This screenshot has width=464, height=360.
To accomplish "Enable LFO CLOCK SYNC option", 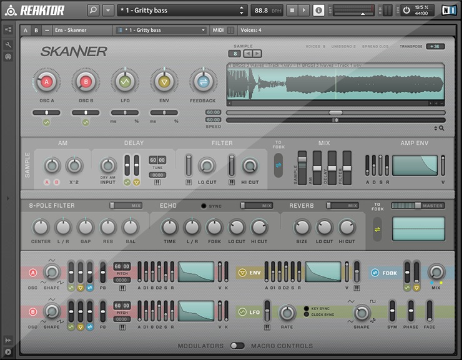I will (307, 314).
